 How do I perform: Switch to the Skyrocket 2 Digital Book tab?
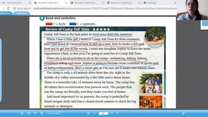pos(121,3)
